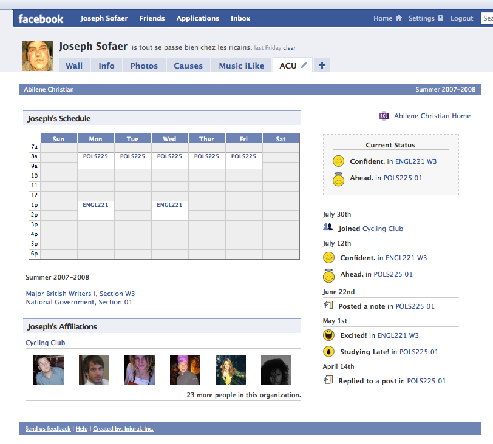493x444 pixels.
Task: Click the group icon next to Joined Cycling Club
Action: click(x=328, y=227)
